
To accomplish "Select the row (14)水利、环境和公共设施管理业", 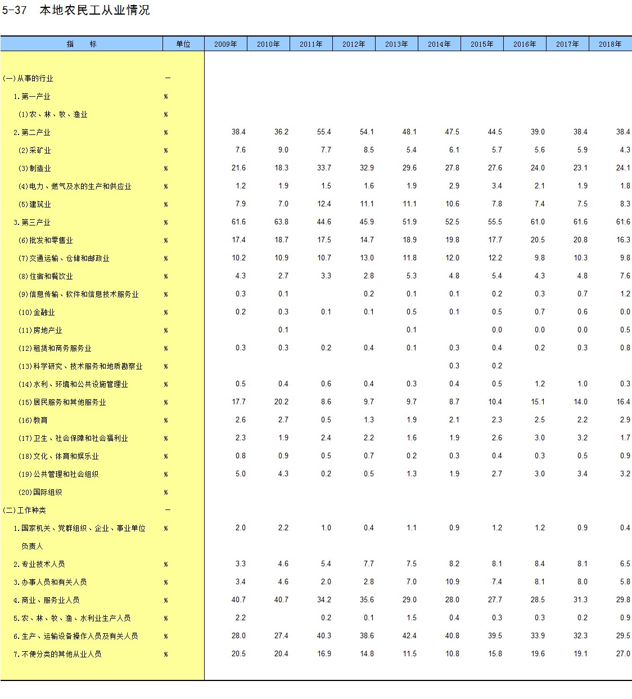I will pos(73,384).
